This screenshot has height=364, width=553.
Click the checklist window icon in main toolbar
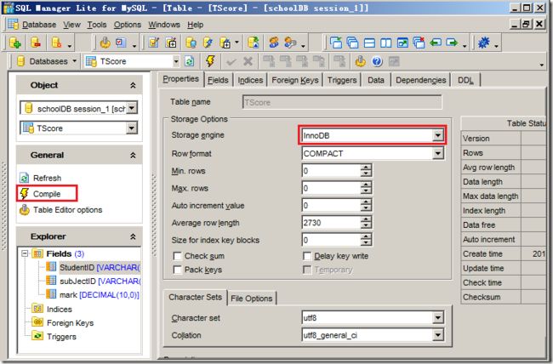(x=121, y=43)
